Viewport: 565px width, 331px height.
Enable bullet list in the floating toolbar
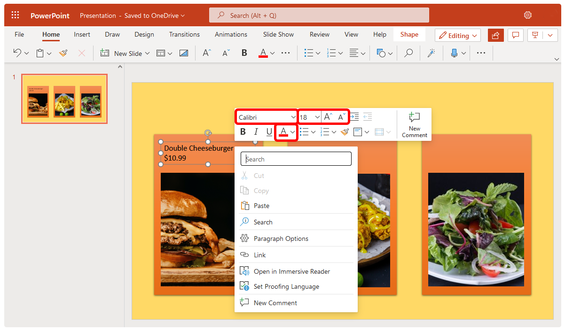(306, 131)
